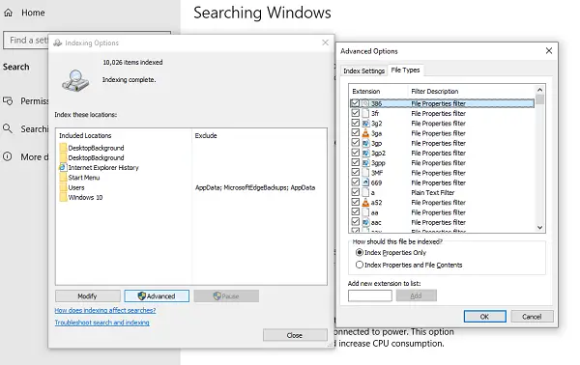580x365 pixels.
Task: Click the file icon beside 3gpp extension
Action: [x=365, y=163]
